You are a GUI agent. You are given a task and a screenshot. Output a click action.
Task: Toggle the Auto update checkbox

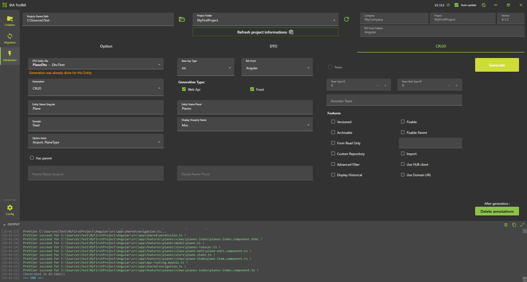click(x=456, y=5)
